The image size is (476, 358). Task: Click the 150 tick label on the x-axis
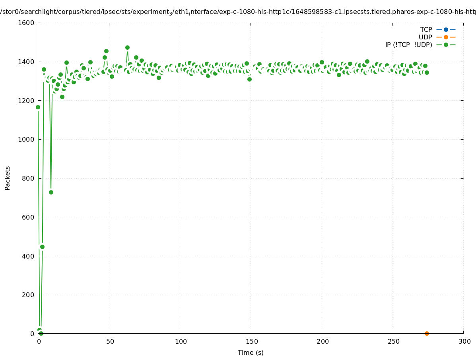coord(251,341)
